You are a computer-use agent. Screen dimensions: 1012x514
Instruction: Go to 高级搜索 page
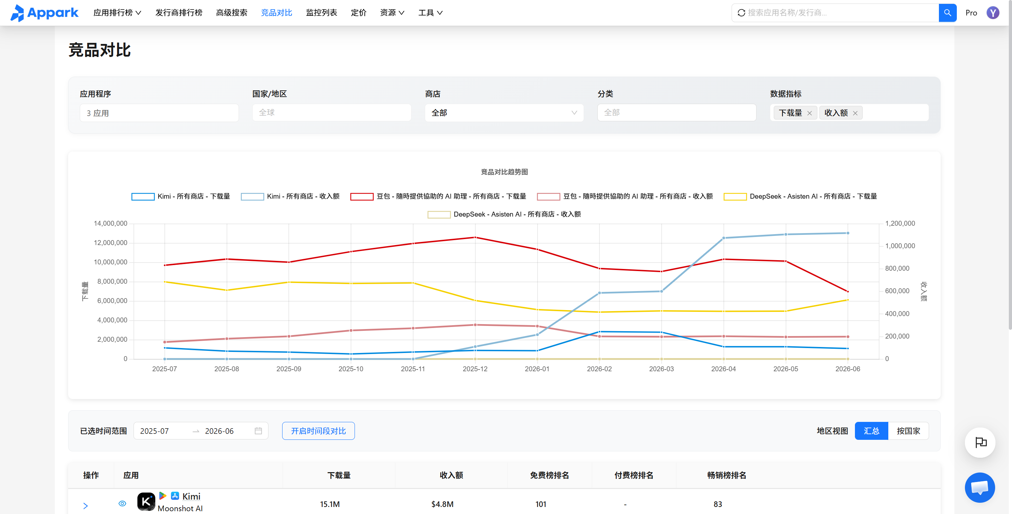pyautogui.click(x=232, y=13)
